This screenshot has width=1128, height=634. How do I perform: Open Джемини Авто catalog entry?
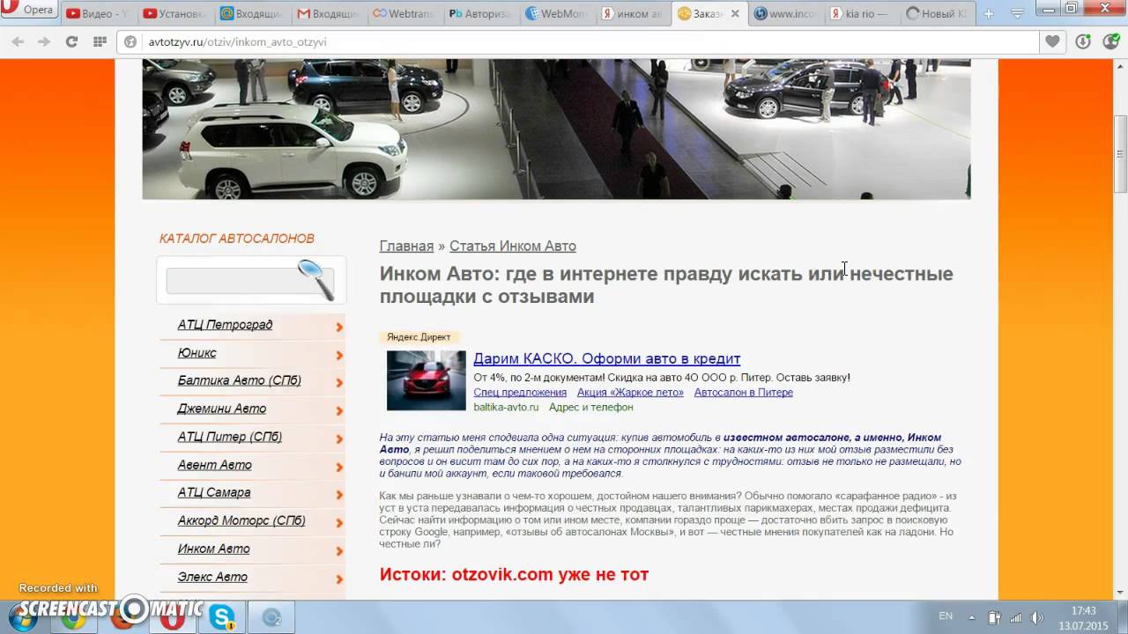click(221, 409)
